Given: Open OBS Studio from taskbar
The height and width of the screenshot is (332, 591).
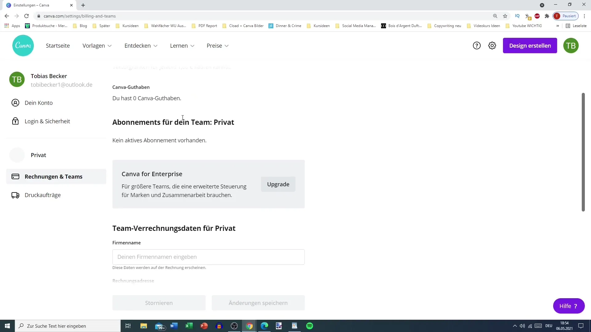Looking at the screenshot, I should [234, 326].
